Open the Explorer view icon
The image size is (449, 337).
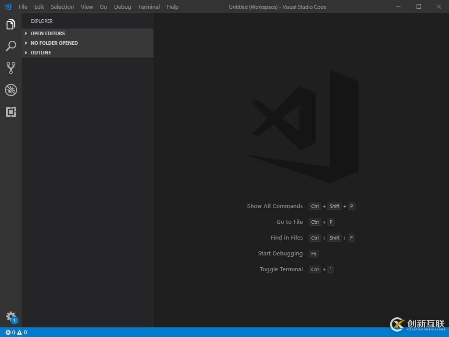[x=11, y=25]
